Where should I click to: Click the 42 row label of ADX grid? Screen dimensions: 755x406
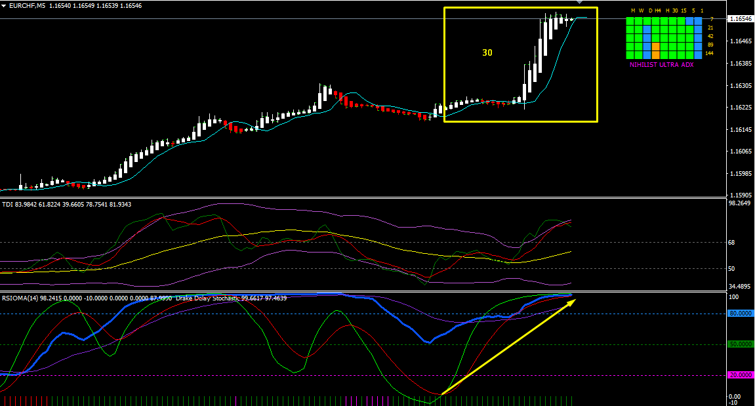(710, 36)
